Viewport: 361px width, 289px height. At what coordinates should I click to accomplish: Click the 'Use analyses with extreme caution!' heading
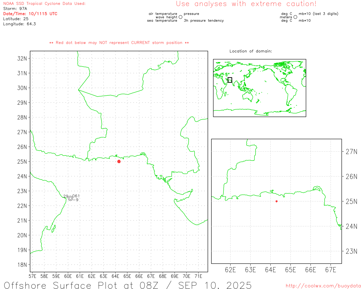click(246, 4)
